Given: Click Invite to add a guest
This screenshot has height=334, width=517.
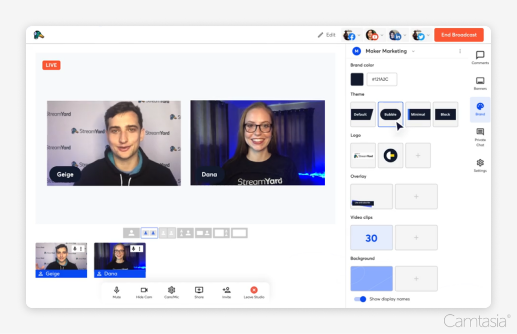Looking at the screenshot, I should [x=226, y=291].
